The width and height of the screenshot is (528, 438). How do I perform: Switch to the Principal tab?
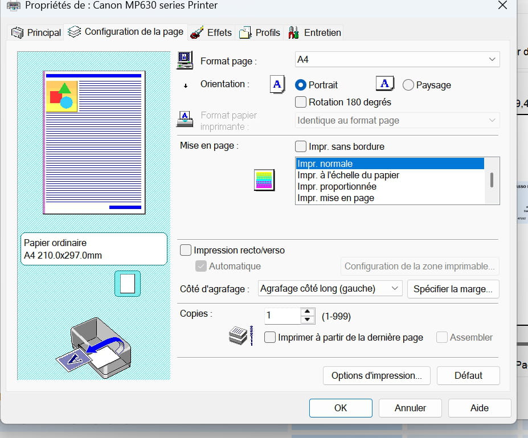click(36, 32)
